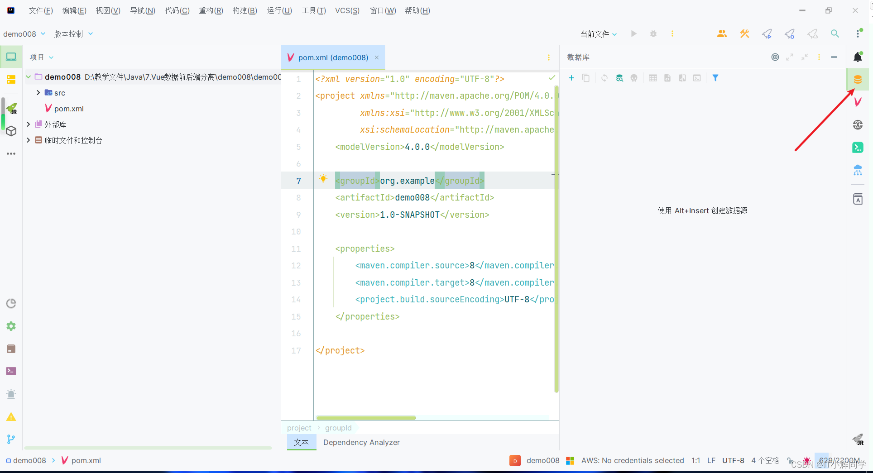Image resolution: width=873 pixels, height=473 pixels.
Task: Open the demo008 project dropdown
Action: (24, 34)
